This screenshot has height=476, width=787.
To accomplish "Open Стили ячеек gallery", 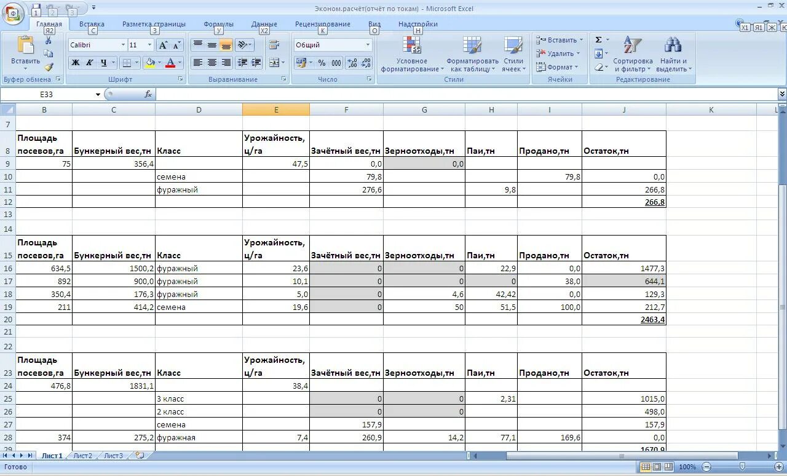I will tap(513, 54).
